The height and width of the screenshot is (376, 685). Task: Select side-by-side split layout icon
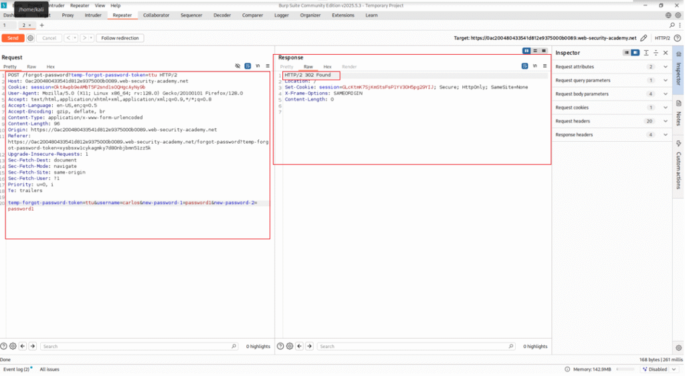526,51
